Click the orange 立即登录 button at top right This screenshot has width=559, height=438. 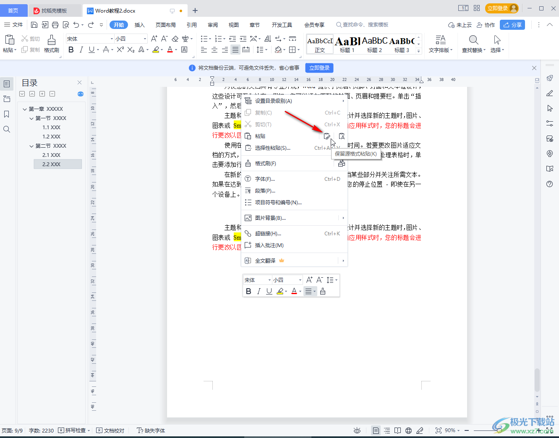pos(502,8)
